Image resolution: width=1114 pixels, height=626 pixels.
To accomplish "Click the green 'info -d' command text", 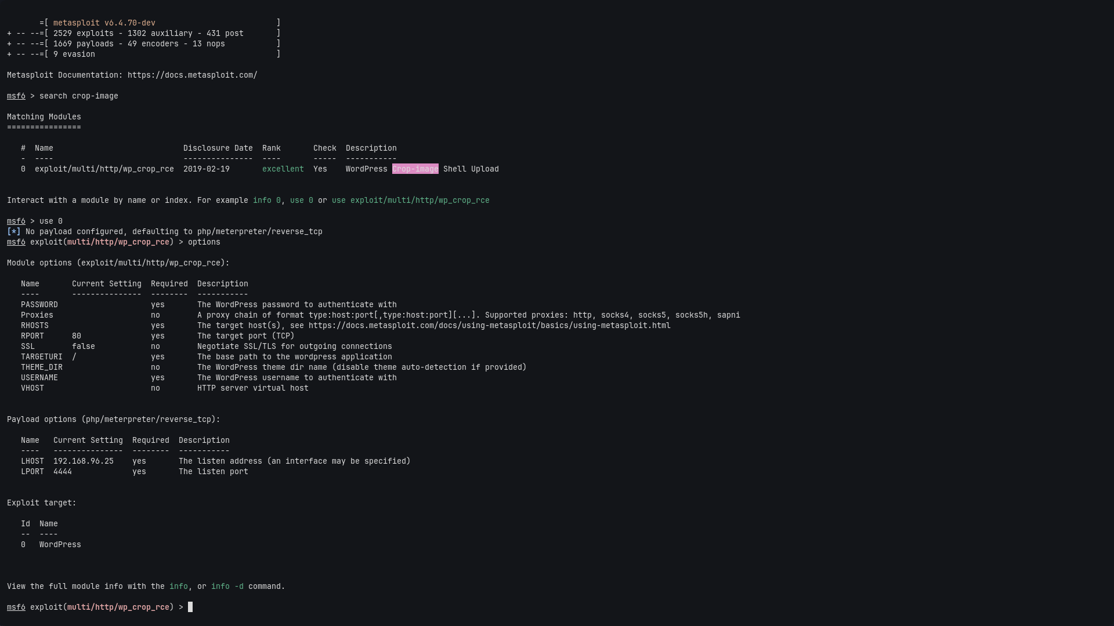I will click(227, 587).
